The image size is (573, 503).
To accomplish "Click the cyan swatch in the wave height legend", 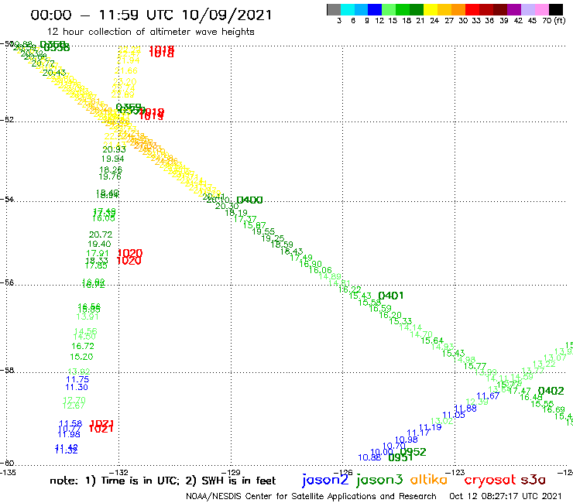I will [x=348, y=9].
